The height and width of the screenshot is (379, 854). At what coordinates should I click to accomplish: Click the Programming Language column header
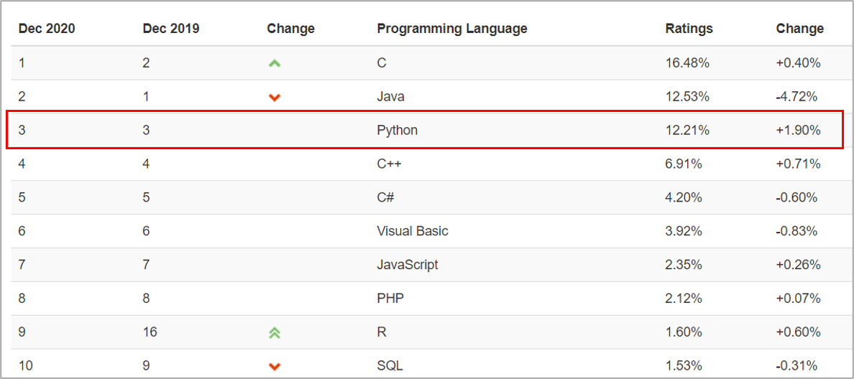tap(451, 29)
